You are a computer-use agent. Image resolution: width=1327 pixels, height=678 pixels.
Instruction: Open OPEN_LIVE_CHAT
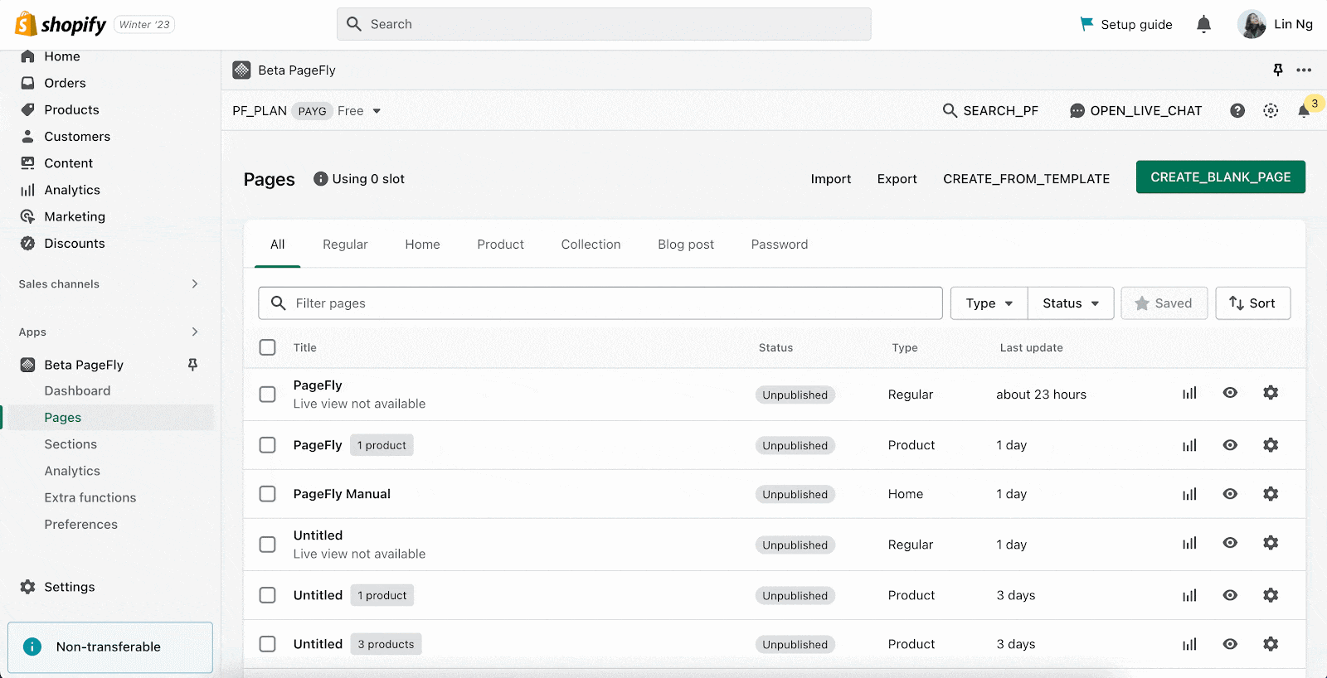pyautogui.click(x=1135, y=111)
